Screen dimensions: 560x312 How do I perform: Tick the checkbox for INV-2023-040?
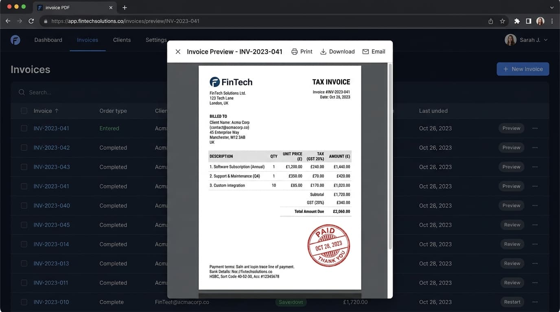[24, 206]
